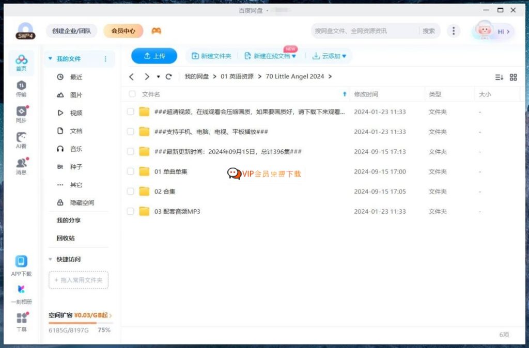Open the 传输 transfer sidebar icon
The height and width of the screenshot is (348, 529).
21,89
